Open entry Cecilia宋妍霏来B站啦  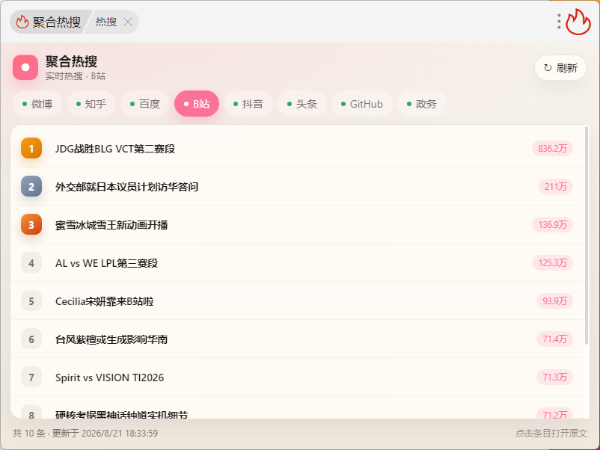[297, 301]
